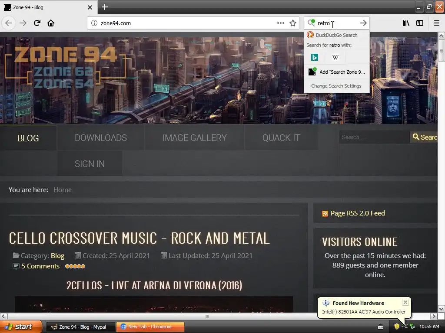Open Cello Crossover Music article title
Screen dimensions: 445x333
pyautogui.click(x=139, y=238)
